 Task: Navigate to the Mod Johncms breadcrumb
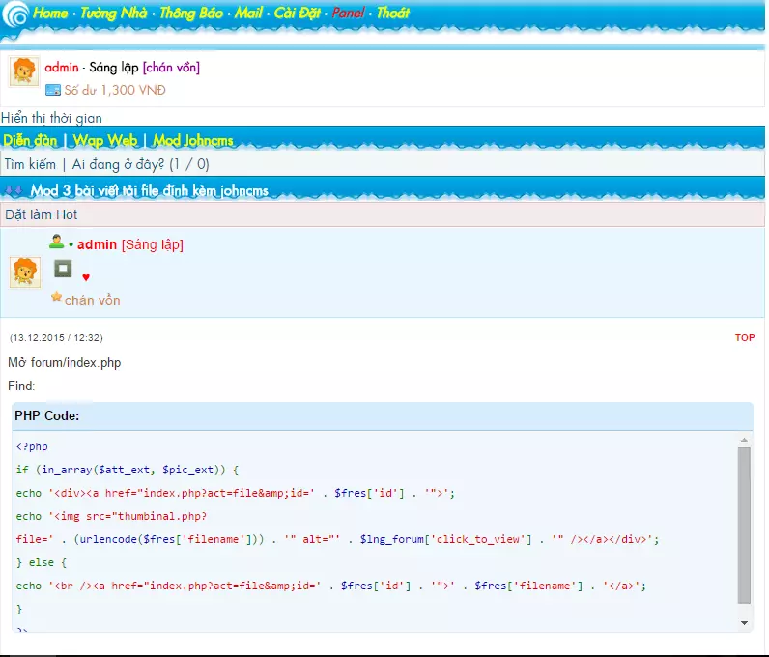[x=193, y=140]
